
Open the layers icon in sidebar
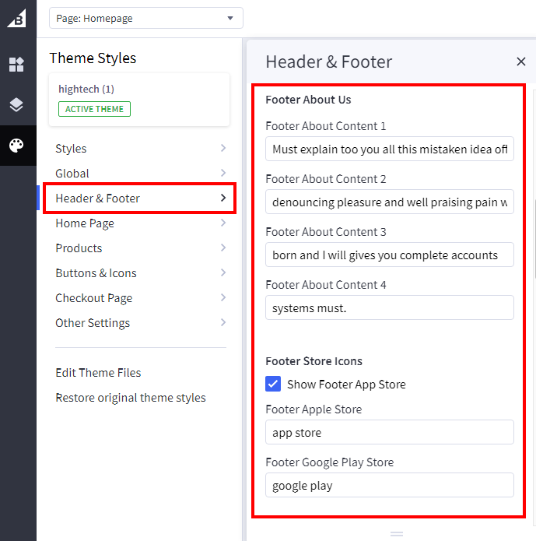pyautogui.click(x=17, y=105)
